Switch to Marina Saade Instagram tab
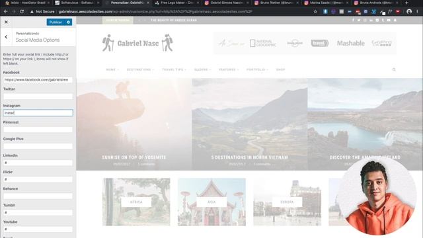This screenshot has width=423, height=238. [x=327, y=3]
